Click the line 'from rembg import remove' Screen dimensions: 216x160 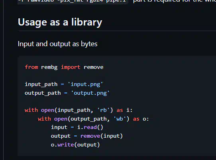point(64,67)
